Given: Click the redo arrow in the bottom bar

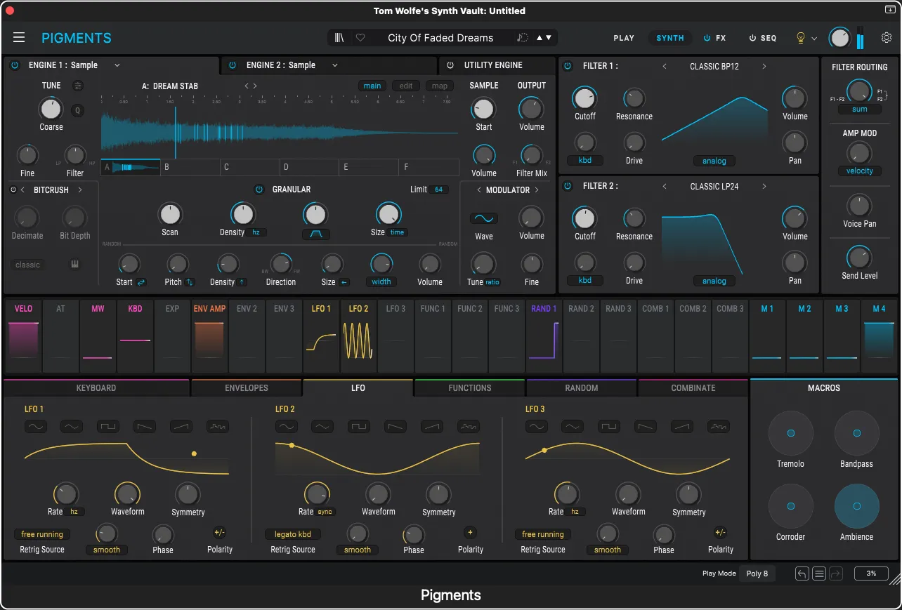Looking at the screenshot, I should pos(835,573).
